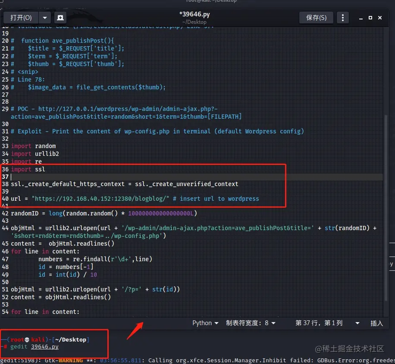This screenshot has height=364, width=395.
Task: Open the three-dot gedit menu
Action: point(342,18)
